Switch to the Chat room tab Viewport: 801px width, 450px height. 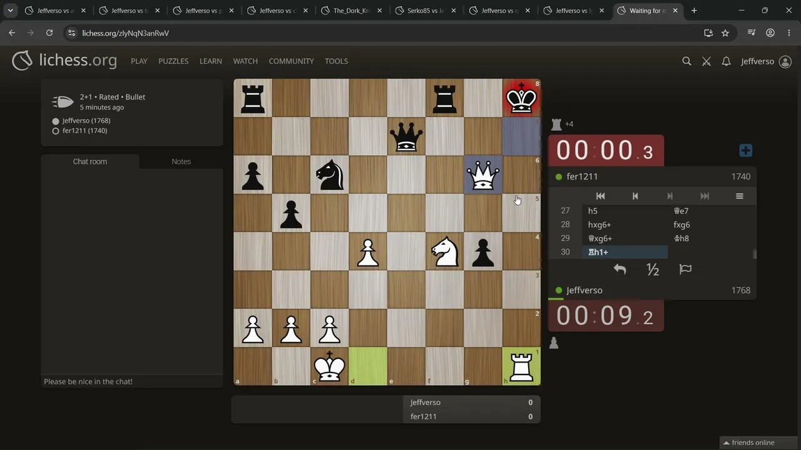(x=90, y=161)
